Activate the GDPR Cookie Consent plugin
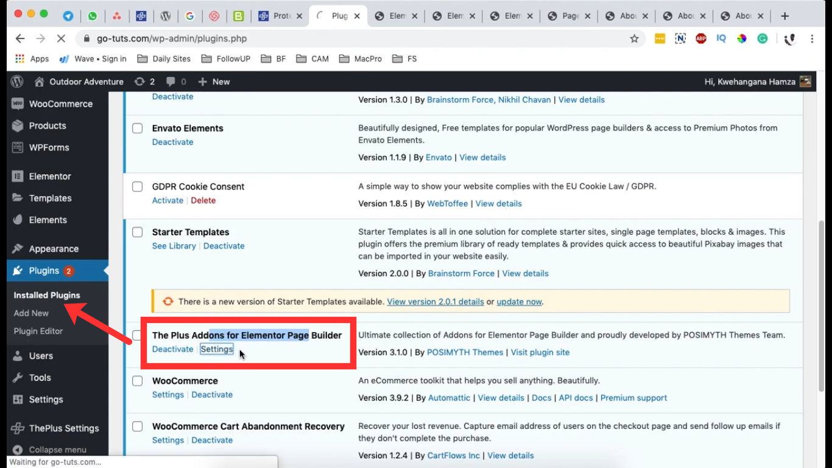The height and width of the screenshot is (468, 832). [167, 200]
